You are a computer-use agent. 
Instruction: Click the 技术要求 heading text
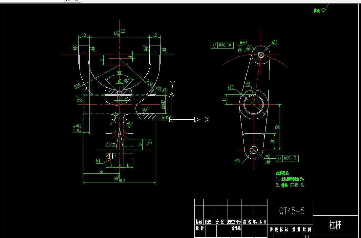pyautogui.click(x=283, y=173)
